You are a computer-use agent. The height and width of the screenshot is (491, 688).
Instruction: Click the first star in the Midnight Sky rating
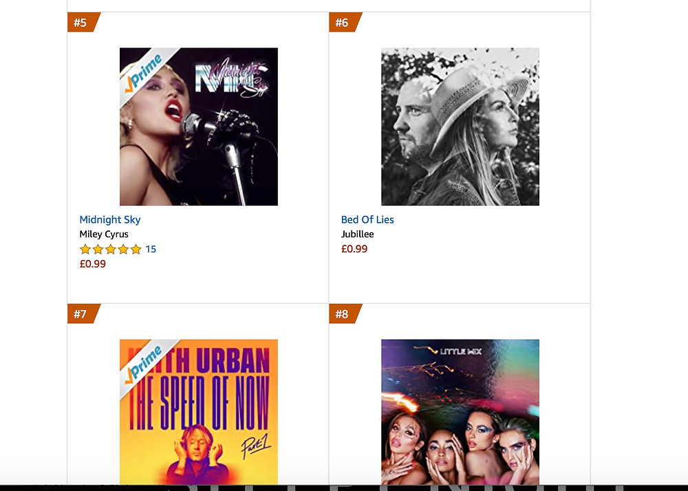pos(85,250)
